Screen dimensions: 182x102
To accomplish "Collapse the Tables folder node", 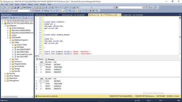I will coord(10,42).
